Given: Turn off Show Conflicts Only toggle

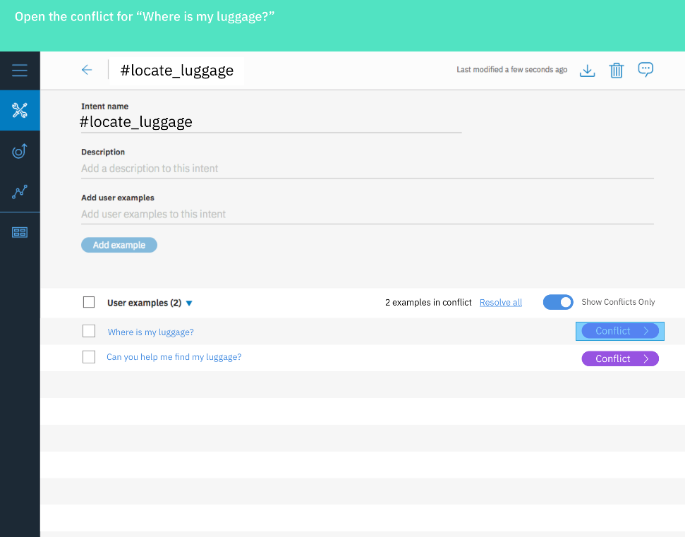Looking at the screenshot, I should point(558,302).
